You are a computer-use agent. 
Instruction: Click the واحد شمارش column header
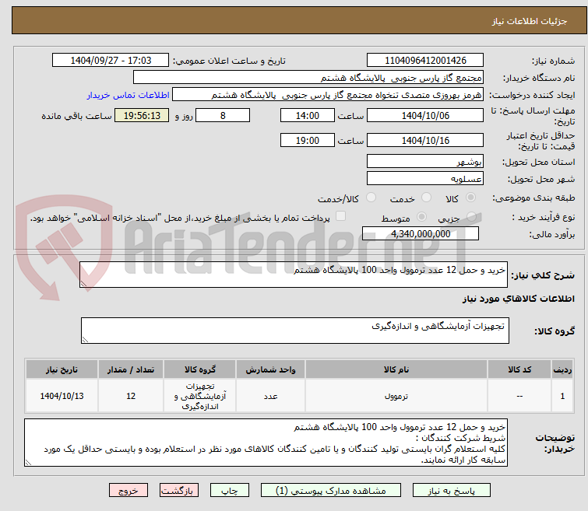pyautogui.click(x=270, y=369)
